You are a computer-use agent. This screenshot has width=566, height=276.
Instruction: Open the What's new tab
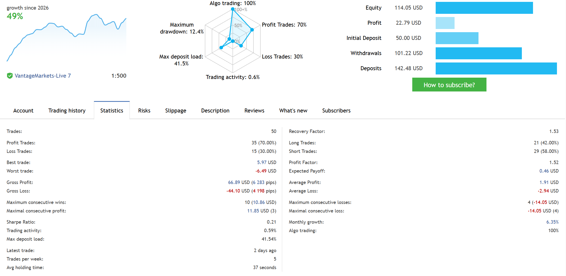(x=293, y=111)
